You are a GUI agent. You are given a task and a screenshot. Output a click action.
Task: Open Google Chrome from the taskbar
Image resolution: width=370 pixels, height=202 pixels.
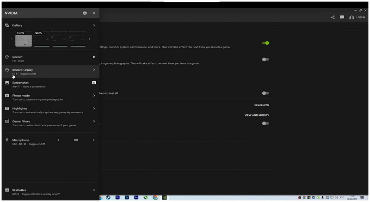tap(155, 198)
